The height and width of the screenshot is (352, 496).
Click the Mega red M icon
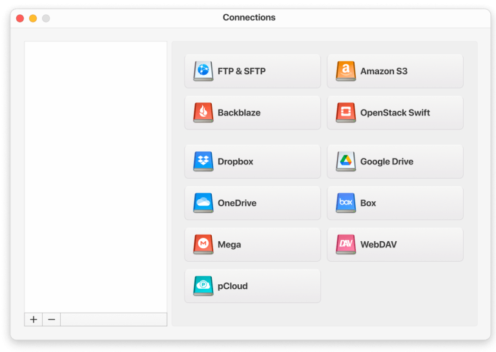pyautogui.click(x=203, y=244)
